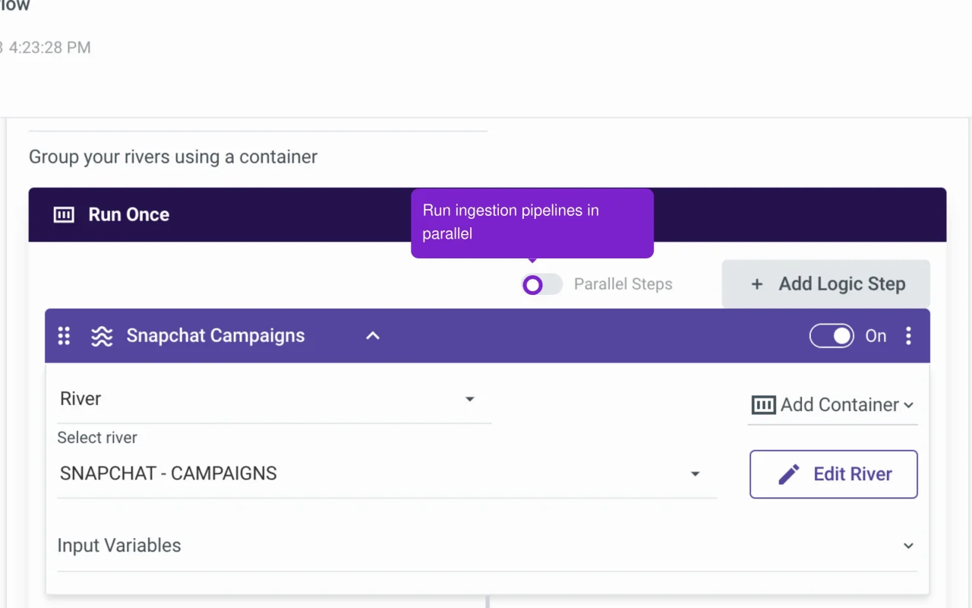The height and width of the screenshot is (608, 972).
Task: Click 'Group your rivers using a container' text
Action: tap(173, 157)
